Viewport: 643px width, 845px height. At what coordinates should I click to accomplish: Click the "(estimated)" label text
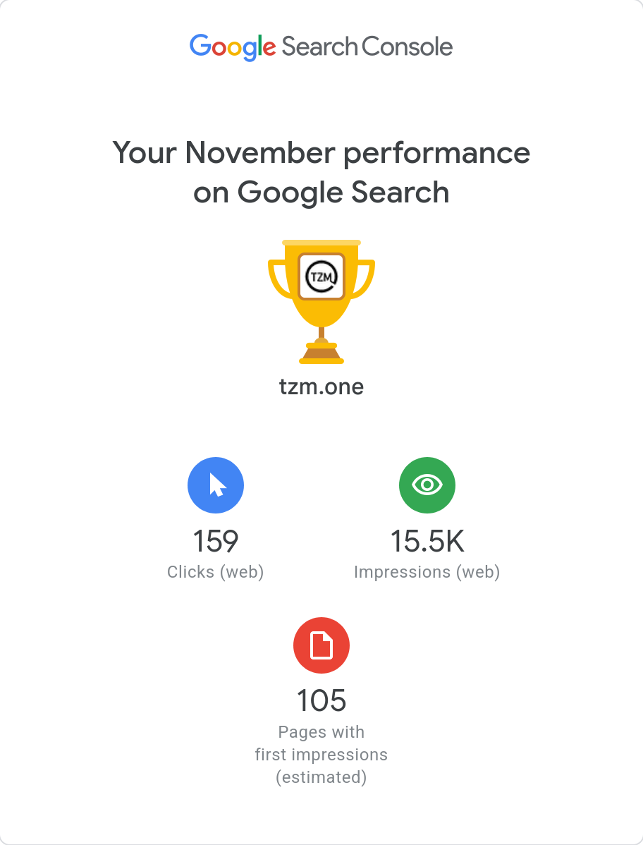pyautogui.click(x=321, y=777)
